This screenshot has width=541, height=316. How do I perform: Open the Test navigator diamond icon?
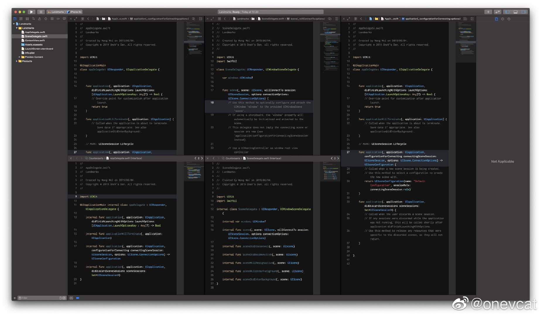click(x=46, y=19)
